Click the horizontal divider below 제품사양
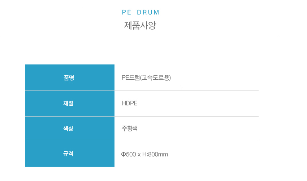 (x=139, y=36)
